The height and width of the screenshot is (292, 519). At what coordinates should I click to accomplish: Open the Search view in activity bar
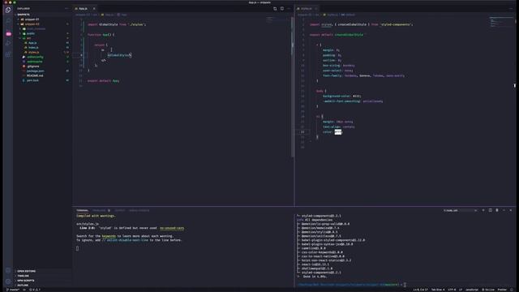(8, 21)
